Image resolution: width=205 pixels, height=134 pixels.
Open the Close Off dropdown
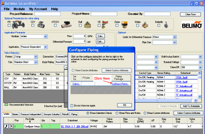(x=200, y=67)
